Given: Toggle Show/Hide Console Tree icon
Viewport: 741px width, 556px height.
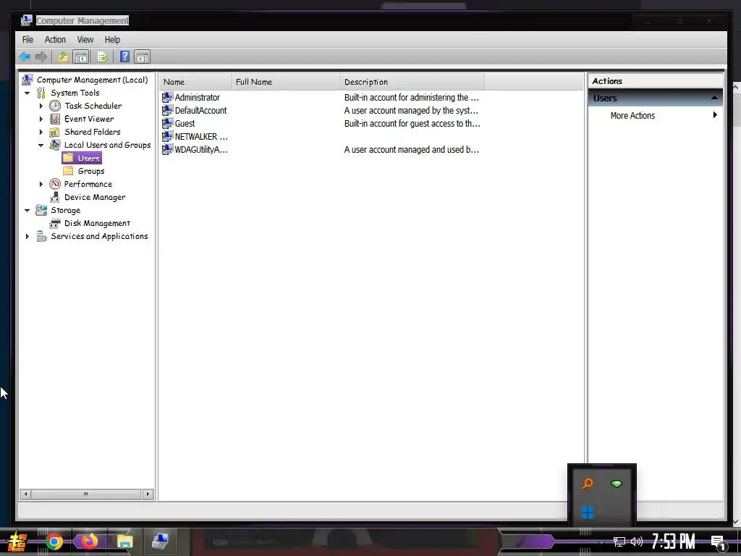Looking at the screenshot, I should [81, 57].
